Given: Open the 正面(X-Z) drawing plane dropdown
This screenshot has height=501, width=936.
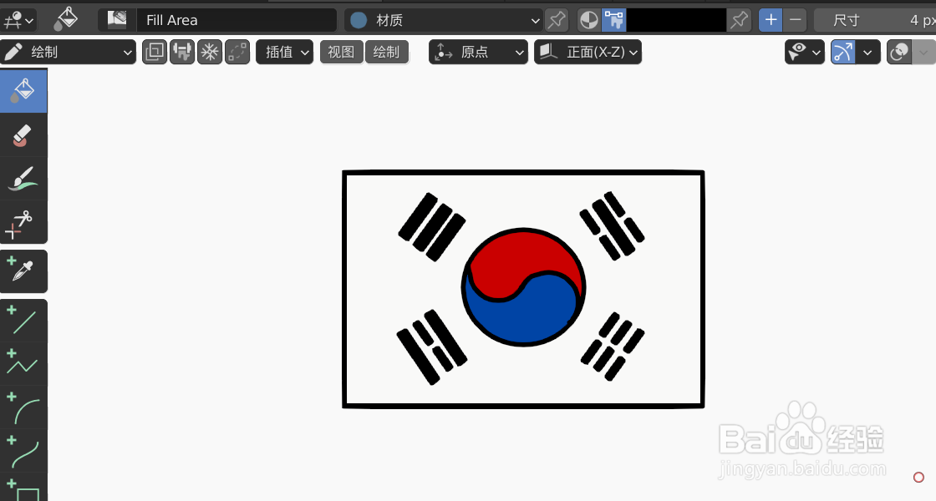Looking at the screenshot, I should (588, 51).
